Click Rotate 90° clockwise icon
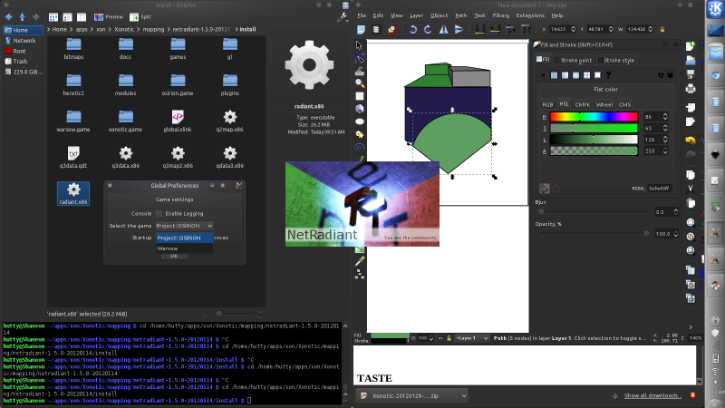Screen dimensions: 725x408 coord(428,29)
